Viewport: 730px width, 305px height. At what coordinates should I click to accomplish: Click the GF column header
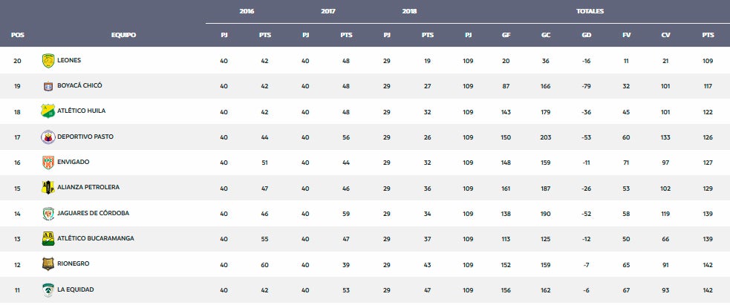(x=506, y=35)
